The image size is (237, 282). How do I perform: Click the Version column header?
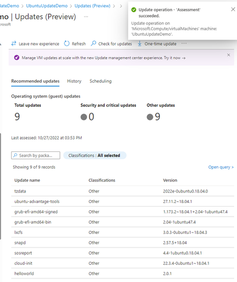170,180
